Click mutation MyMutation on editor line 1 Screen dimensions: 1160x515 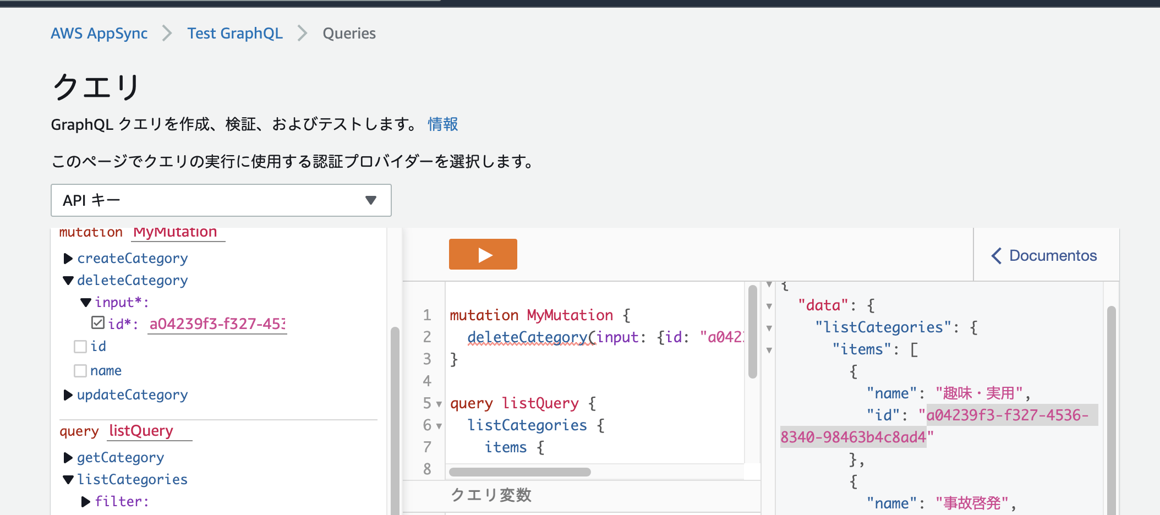point(532,315)
